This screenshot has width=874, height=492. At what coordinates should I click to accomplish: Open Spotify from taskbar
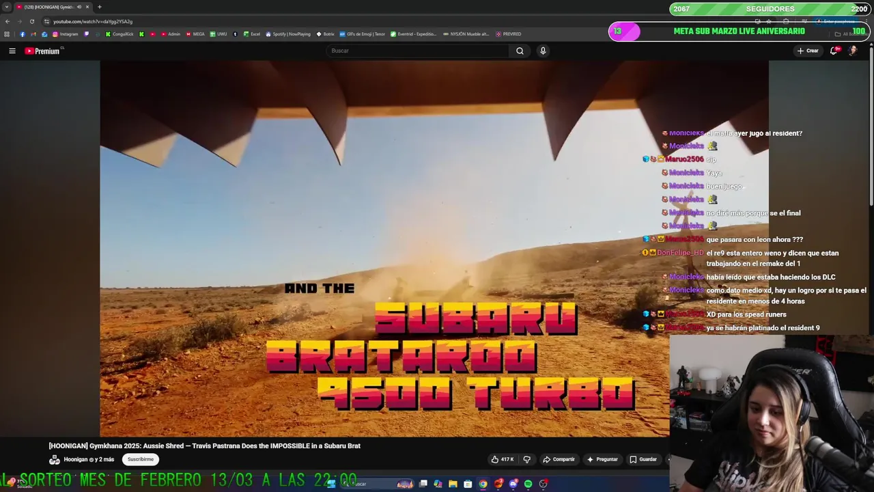[x=528, y=484]
